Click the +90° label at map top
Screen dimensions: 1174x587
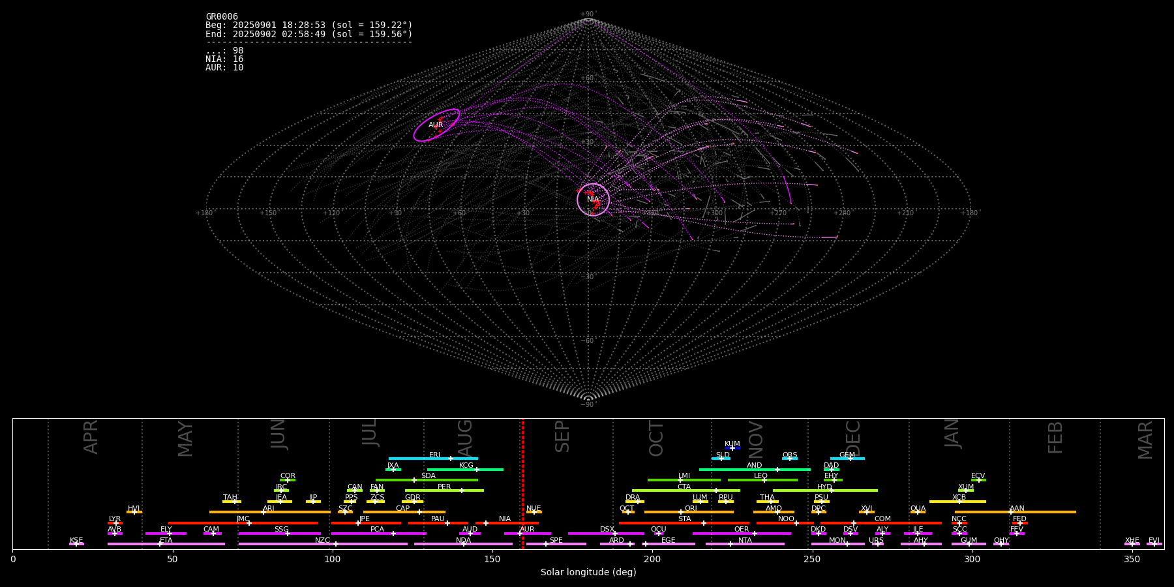[588, 14]
